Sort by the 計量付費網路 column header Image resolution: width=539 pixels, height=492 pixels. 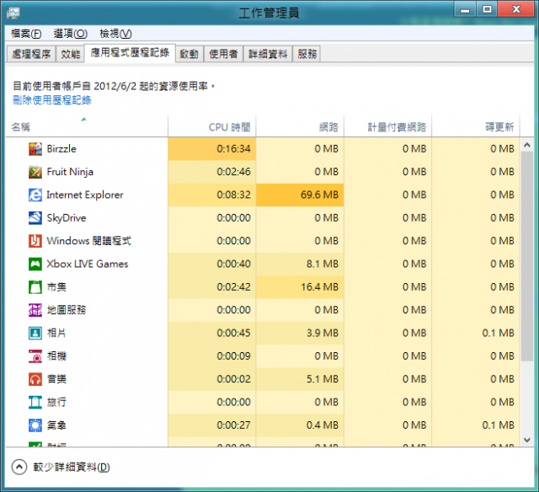[x=387, y=126]
